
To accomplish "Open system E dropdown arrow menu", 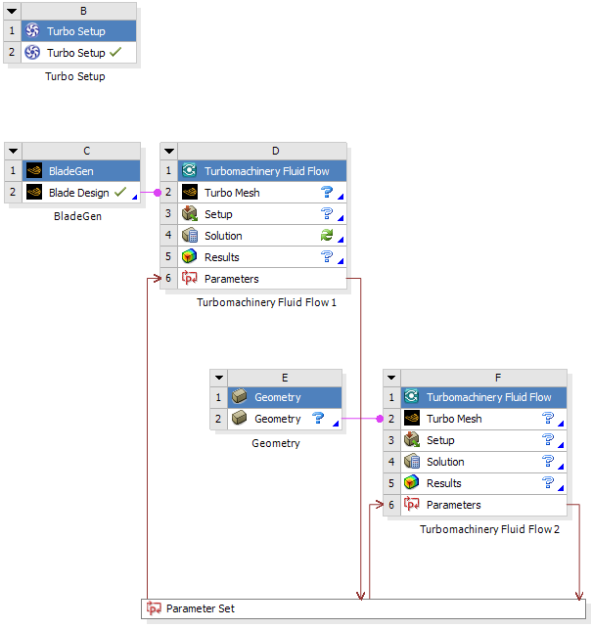I will pos(219,378).
